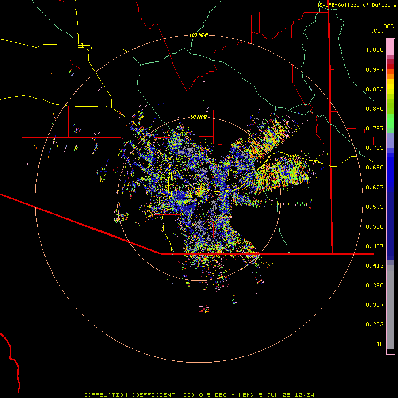Click the 100 NMI range ring label
This screenshot has width=398, height=398.
pyautogui.click(x=199, y=35)
